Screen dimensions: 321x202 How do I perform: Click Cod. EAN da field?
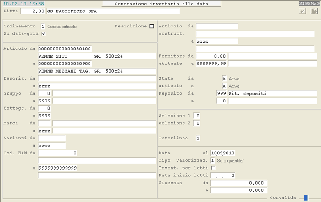coord(57,153)
